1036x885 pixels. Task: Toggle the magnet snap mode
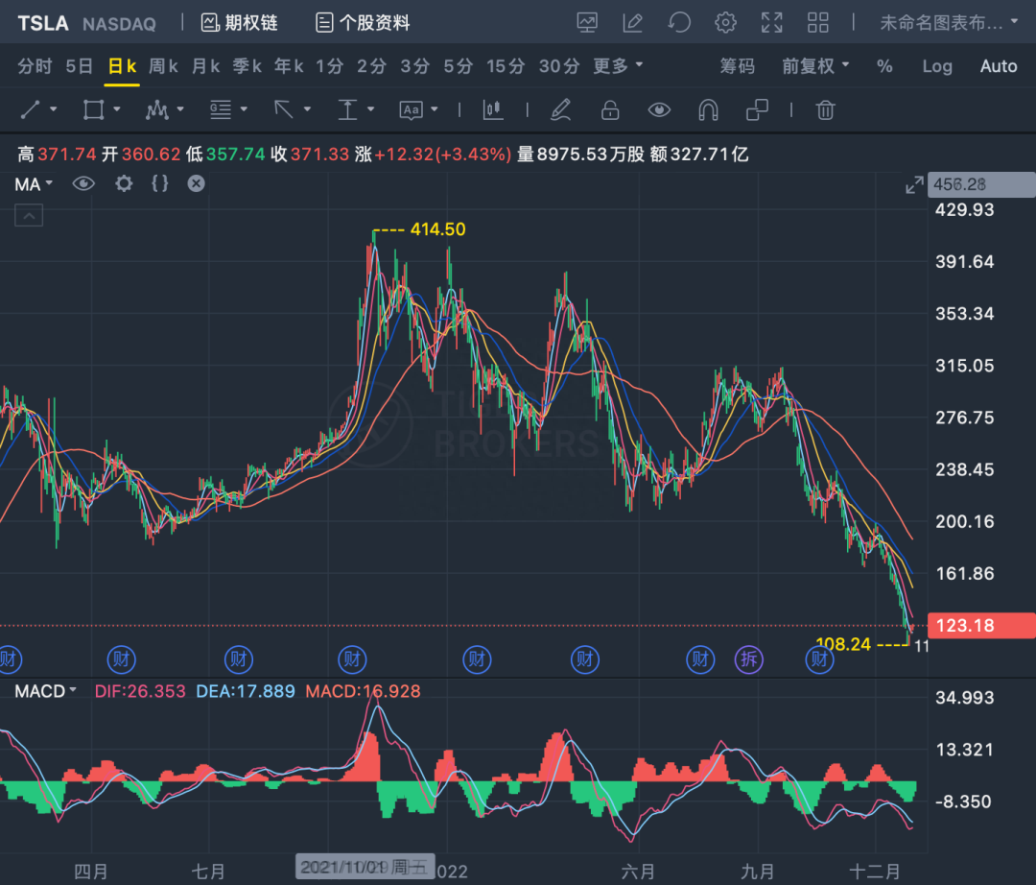pos(708,109)
